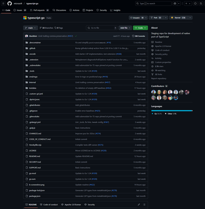Open the Insights tab
205x209 pixels.
click(x=115, y=10)
